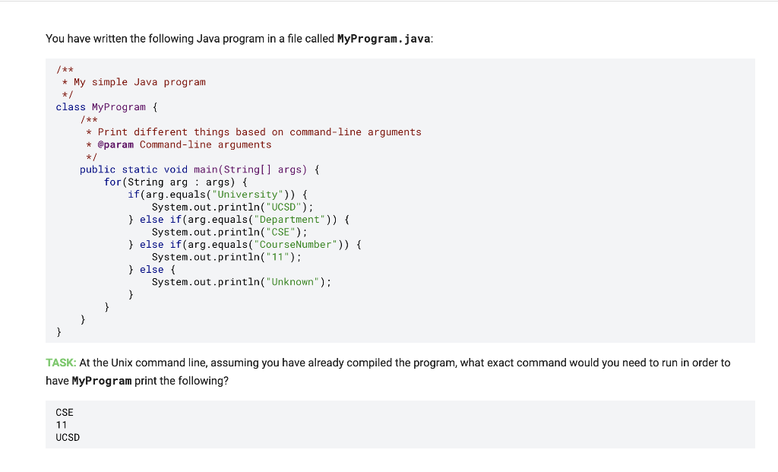Click the CSE line in the expected output
This screenshot has width=778, height=472.
(x=64, y=412)
